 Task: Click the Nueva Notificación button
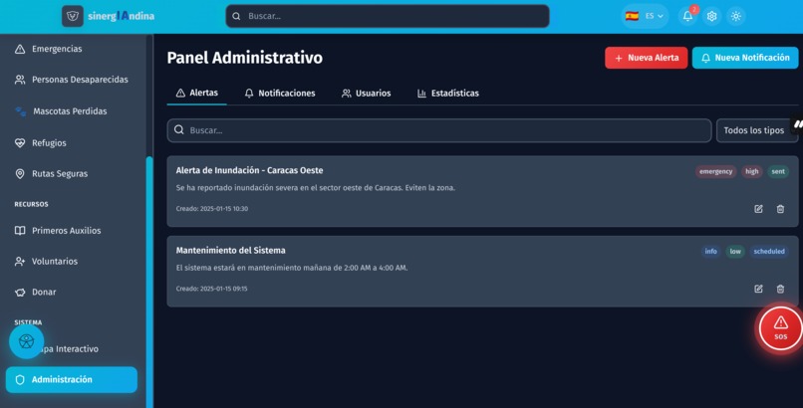(745, 58)
